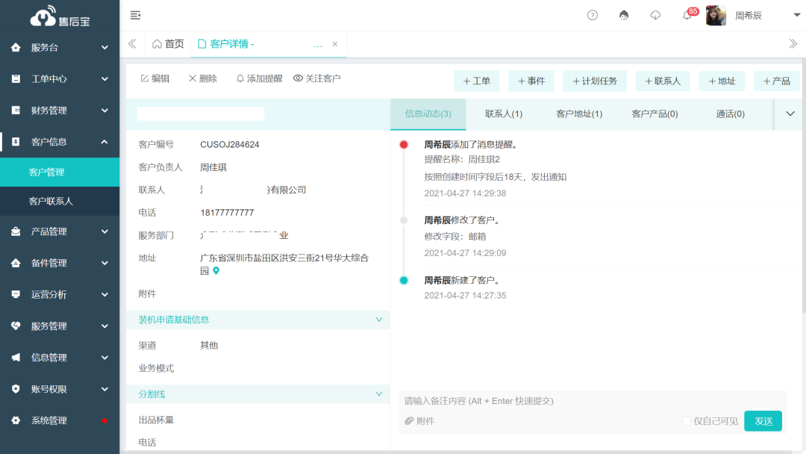
Task: Click the download cloud icon in top bar
Action: (655, 15)
